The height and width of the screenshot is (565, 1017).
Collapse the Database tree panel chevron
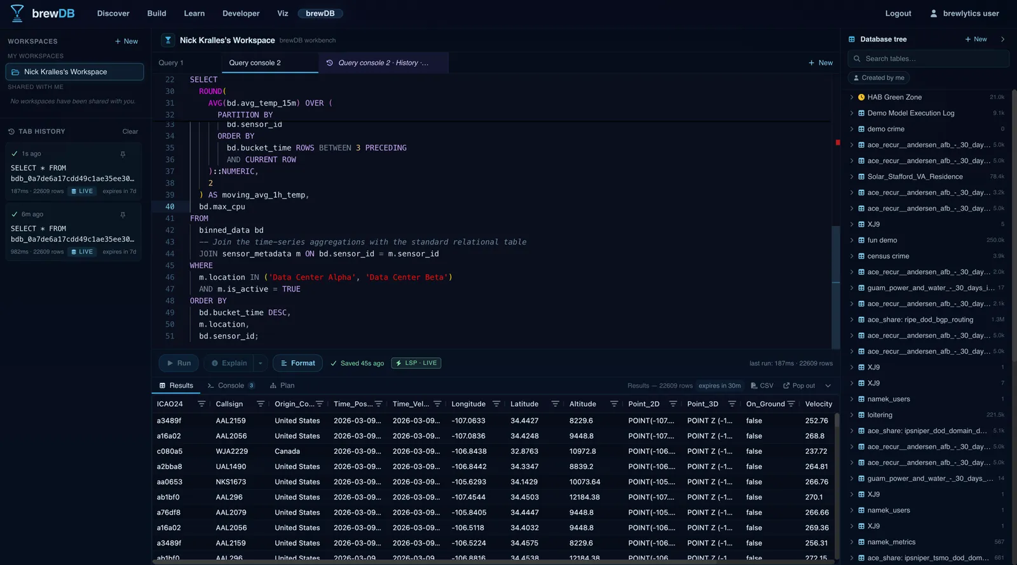[x=1003, y=39]
